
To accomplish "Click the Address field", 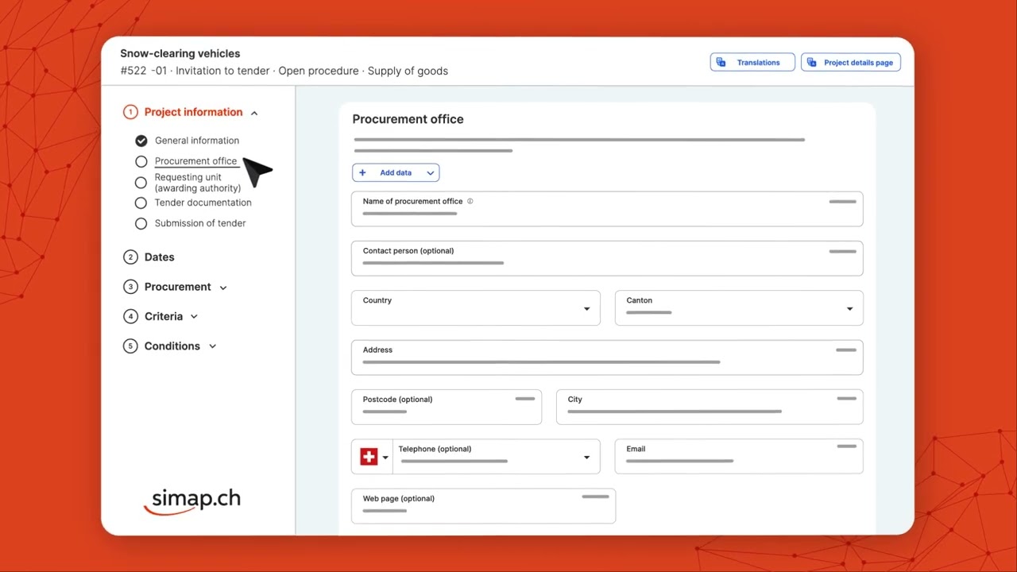I will pos(607,357).
